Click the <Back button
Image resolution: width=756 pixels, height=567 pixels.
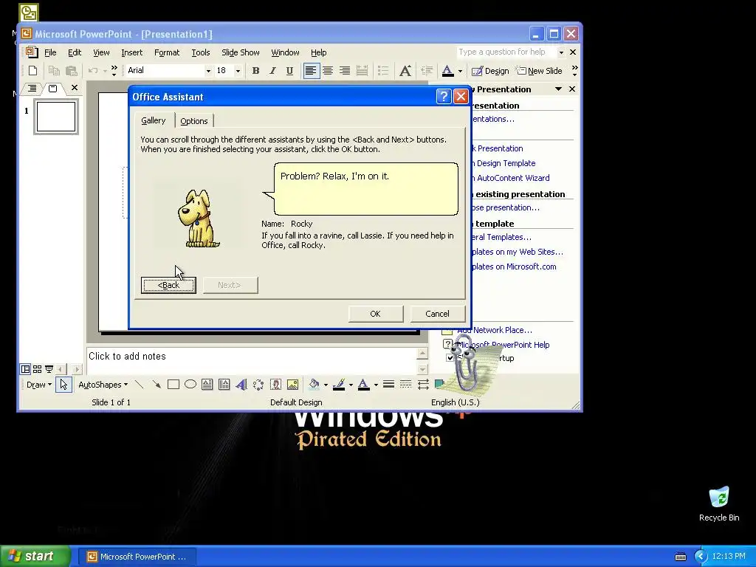168,285
